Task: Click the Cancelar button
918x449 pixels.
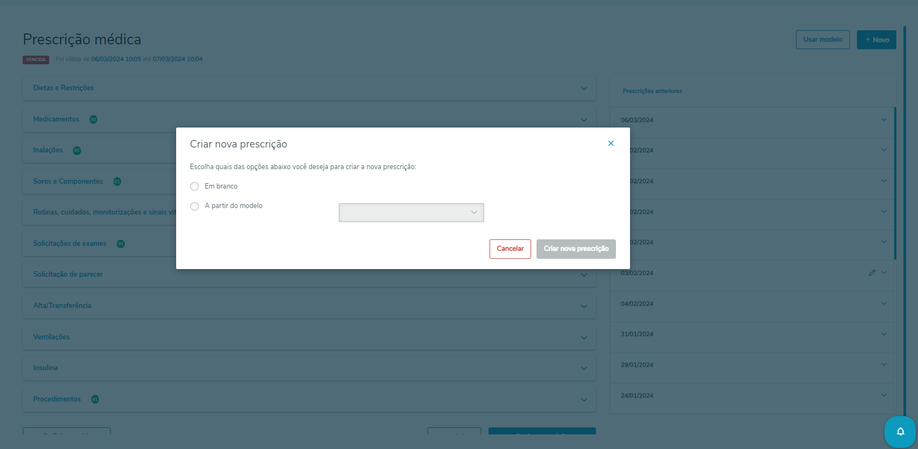Action: [x=510, y=249]
